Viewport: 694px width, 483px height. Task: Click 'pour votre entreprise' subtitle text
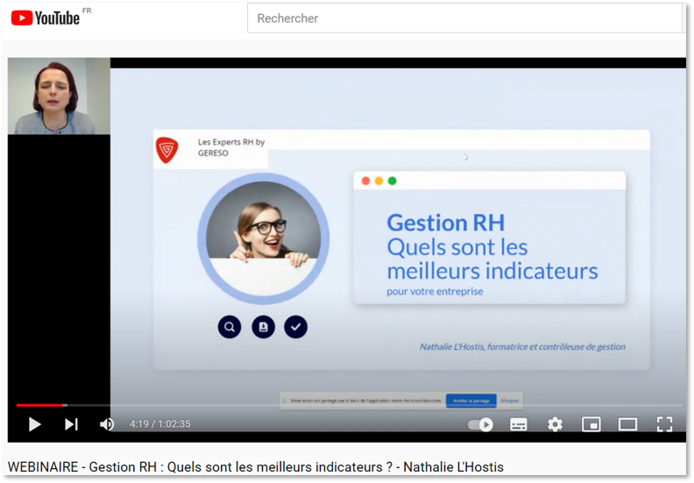pos(435,291)
